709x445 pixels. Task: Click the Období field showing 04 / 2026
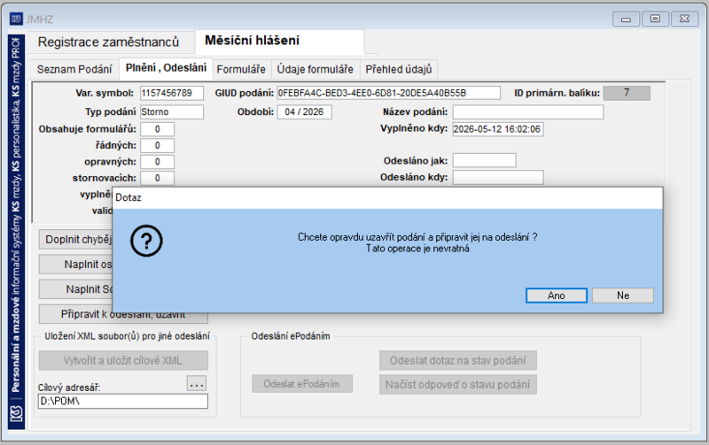[x=304, y=112]
